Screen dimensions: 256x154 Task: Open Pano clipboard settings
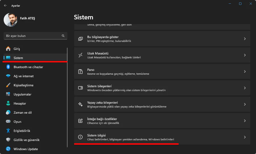click(162, 71)
